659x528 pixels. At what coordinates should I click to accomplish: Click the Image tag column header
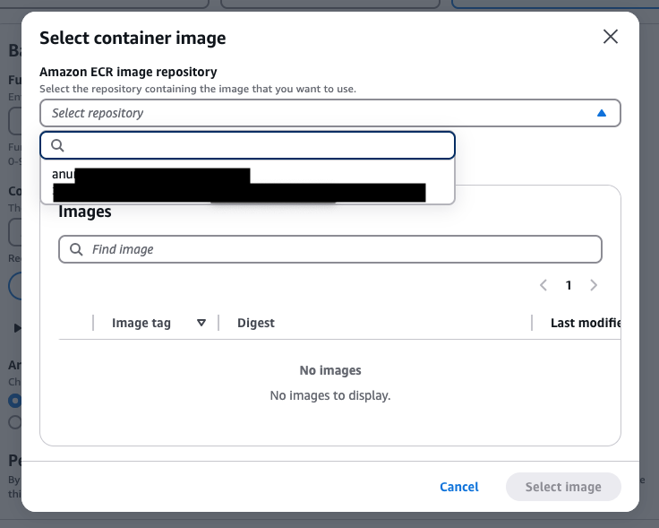click(x=141, y=323)
